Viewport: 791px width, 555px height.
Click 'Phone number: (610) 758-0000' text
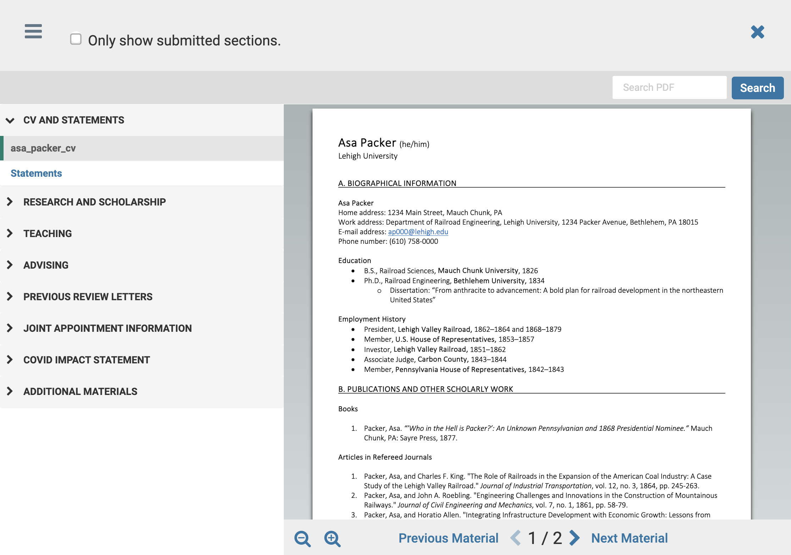[388, 241]
